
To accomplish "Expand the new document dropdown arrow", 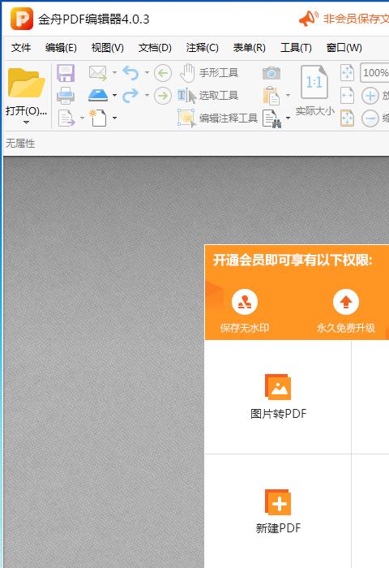I will (x=115, y=118).
